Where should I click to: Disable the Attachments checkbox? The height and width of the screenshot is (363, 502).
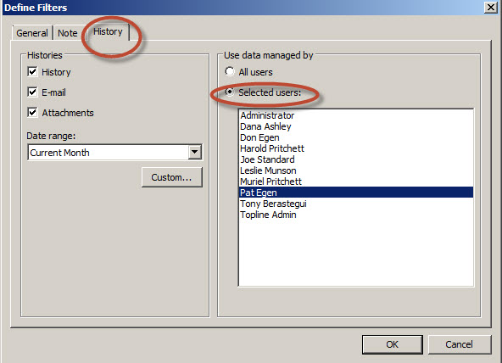[x=32, y=112]
